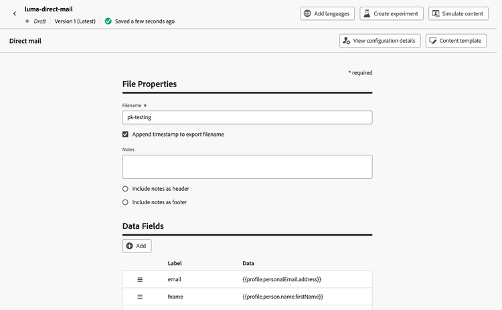This screenshot has height=310, width=502.
Task: Click the Content template pencil icon
Action: coord(432,41)
